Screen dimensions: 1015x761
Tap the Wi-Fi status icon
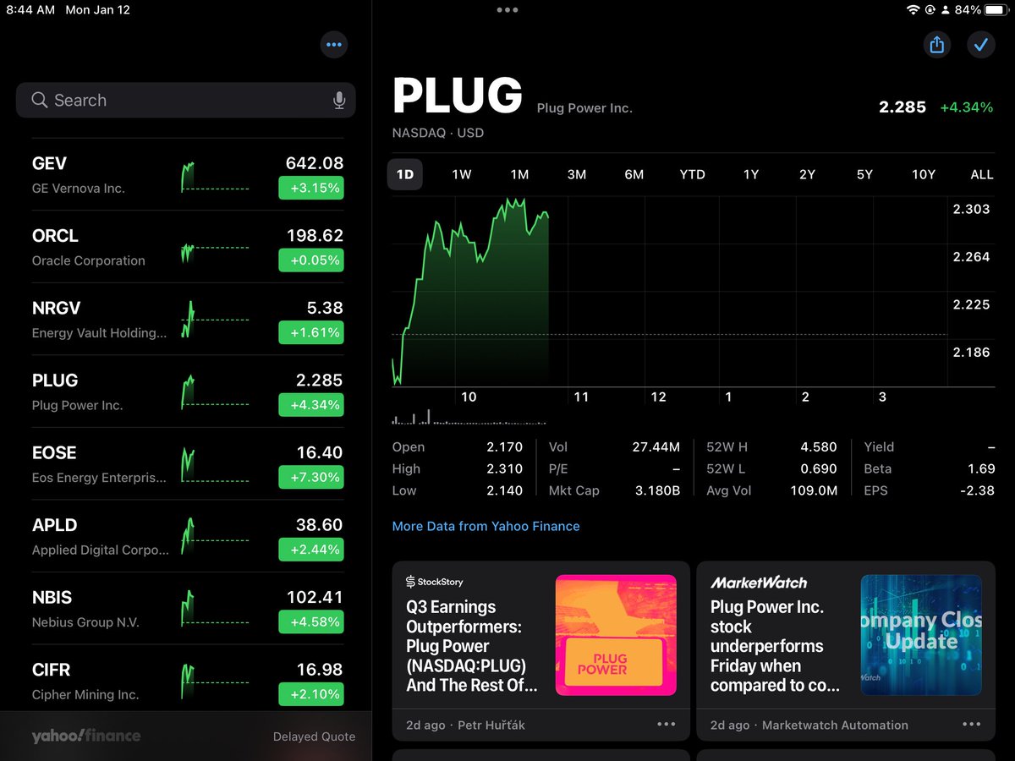pyautogui.click(x=913, y=10)
